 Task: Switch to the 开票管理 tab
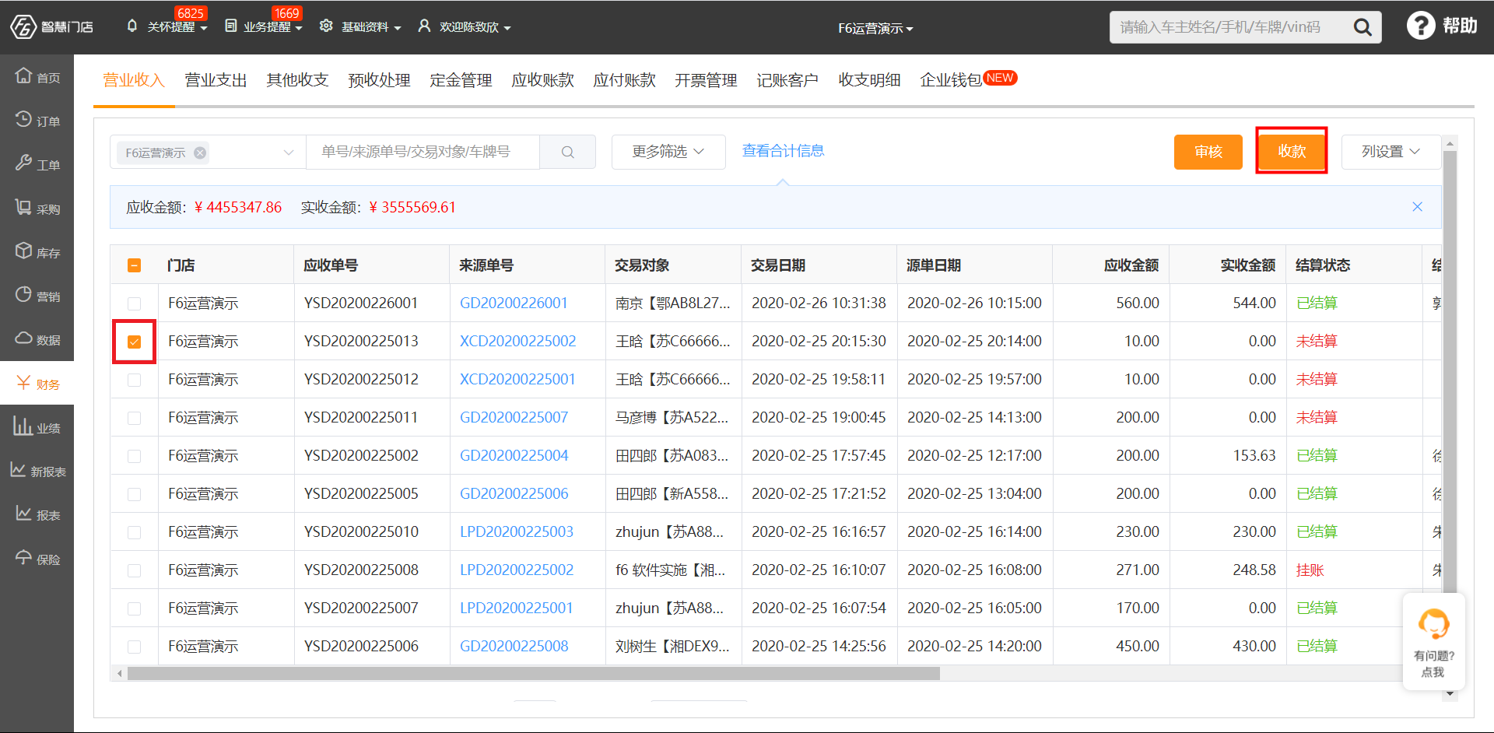(x=706, y=80)
